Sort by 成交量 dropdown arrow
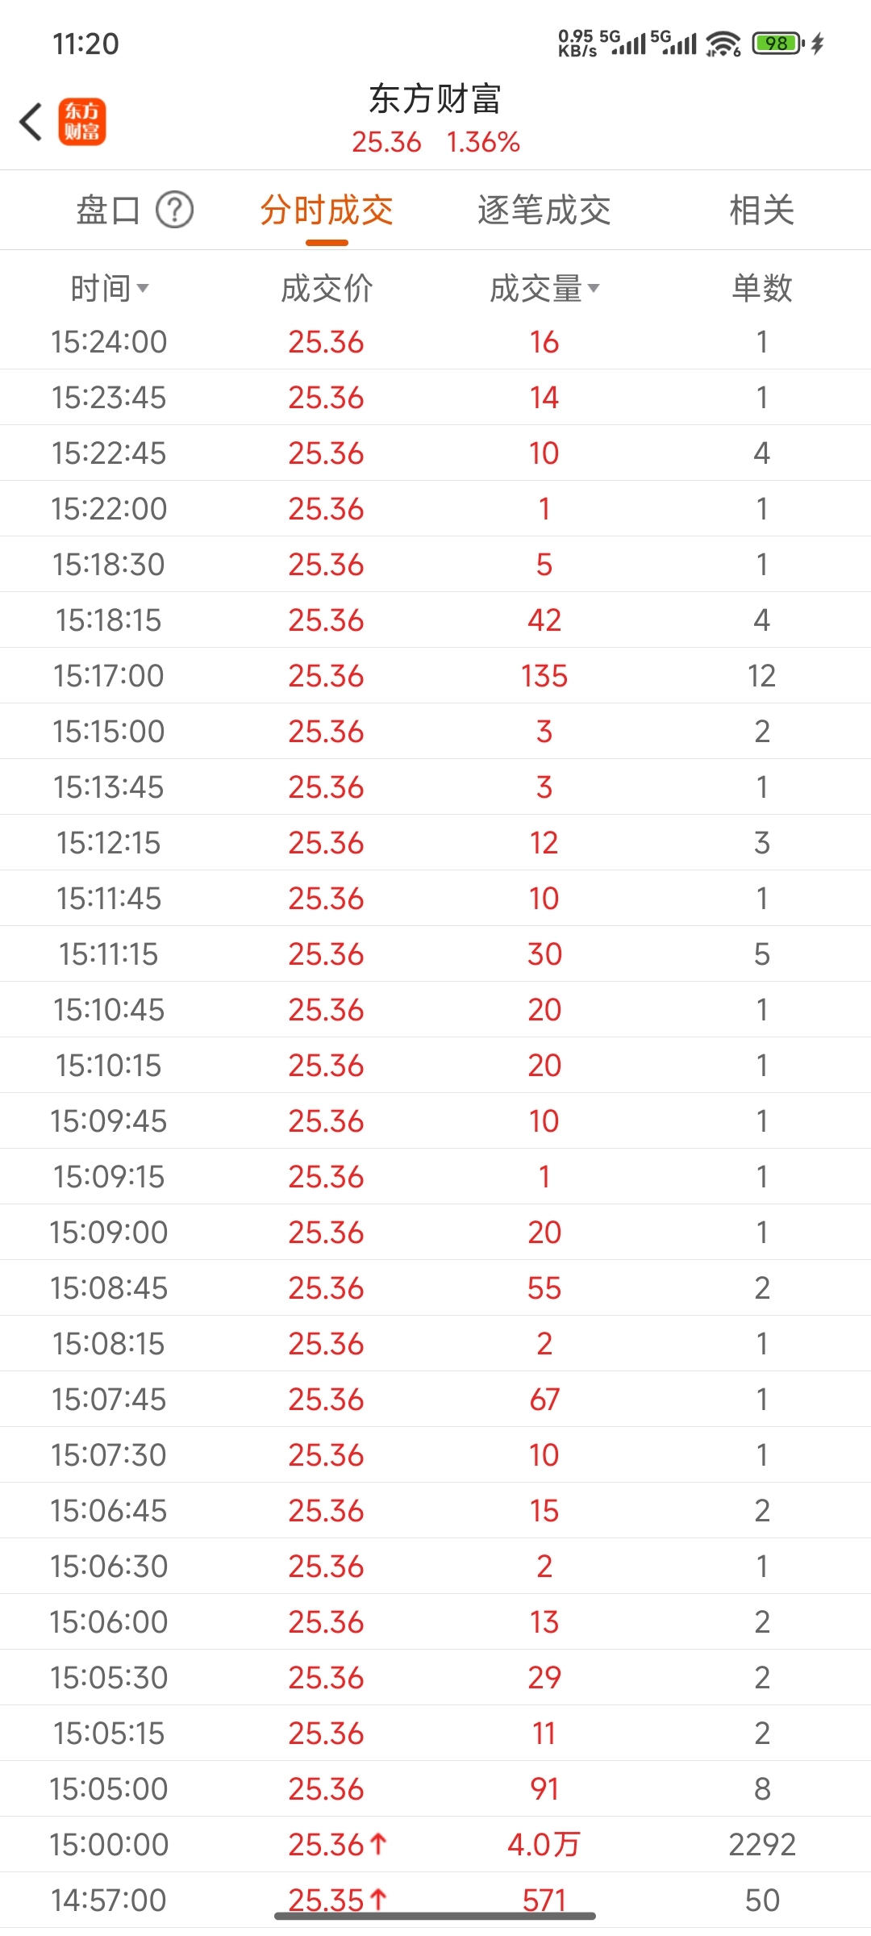This screenshot has height=1936, width=871. point(594,288)
